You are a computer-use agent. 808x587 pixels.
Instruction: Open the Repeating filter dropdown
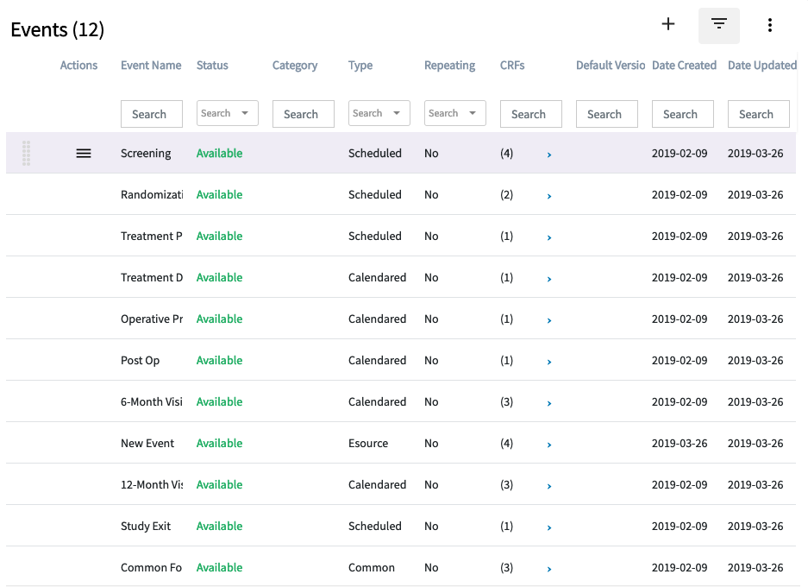click(x=454, y=113)
